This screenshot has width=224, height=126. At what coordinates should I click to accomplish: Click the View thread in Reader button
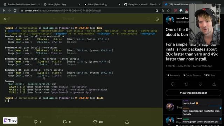click(193, 93)
